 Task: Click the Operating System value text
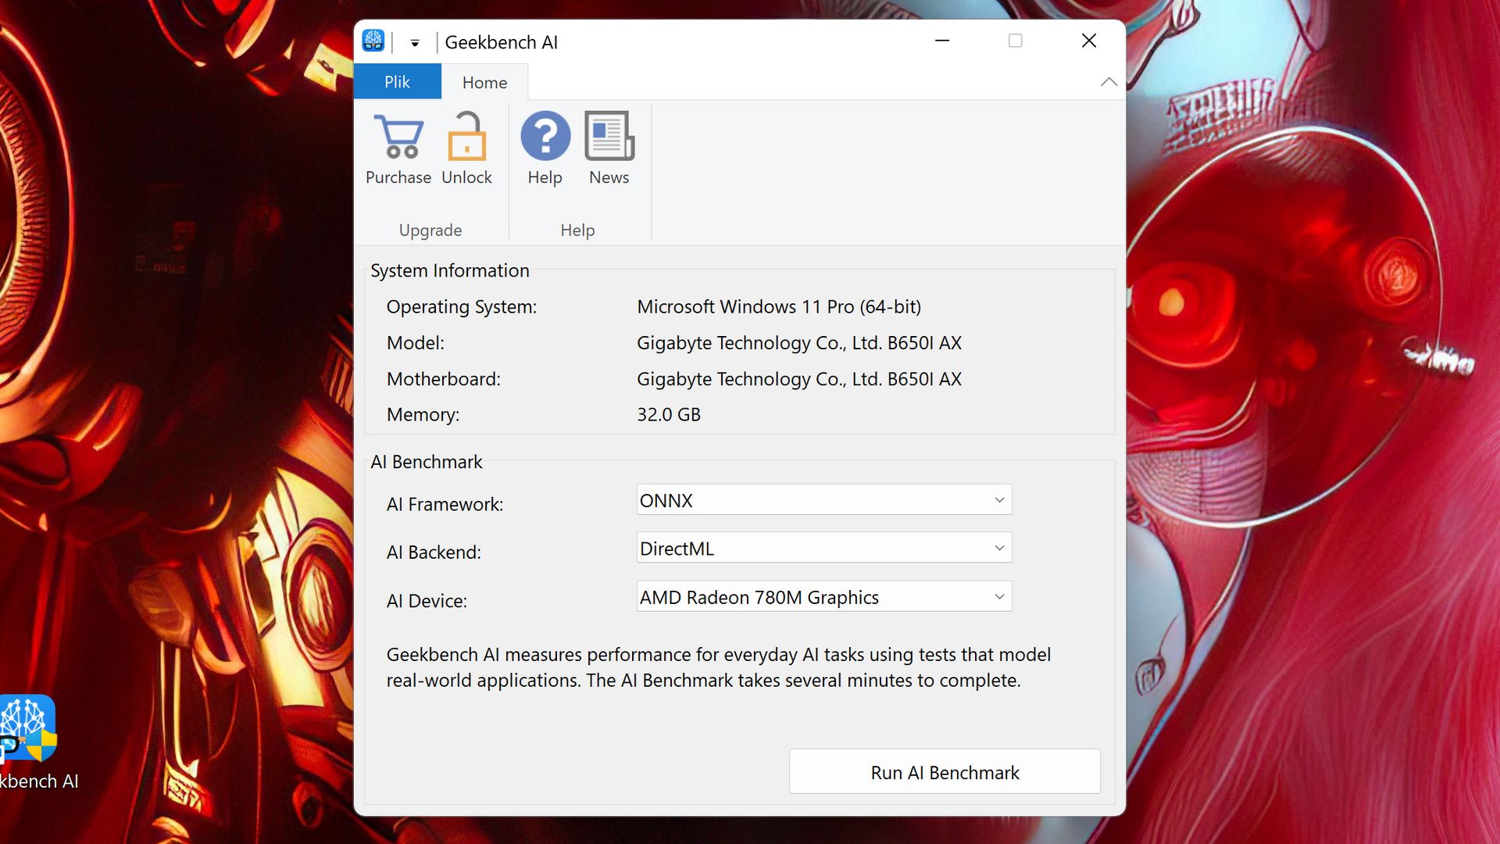point(779,307)
